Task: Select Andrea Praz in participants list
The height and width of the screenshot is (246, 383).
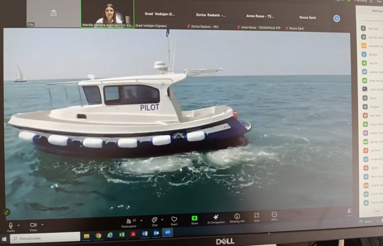Action: click(x=372, y=72)
